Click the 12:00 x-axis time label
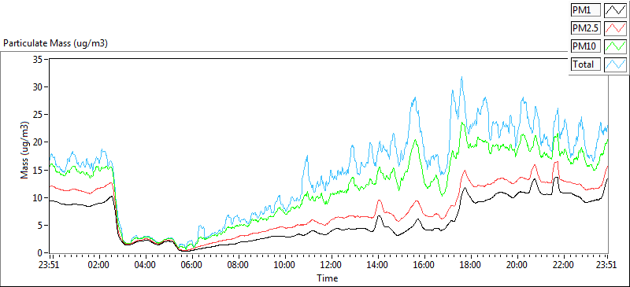The image size is (630, 287). coord(331,265)
